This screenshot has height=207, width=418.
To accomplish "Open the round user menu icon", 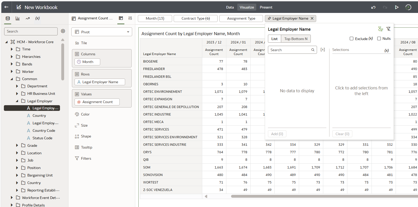I will pyautogui.click(x=408, y=7).
